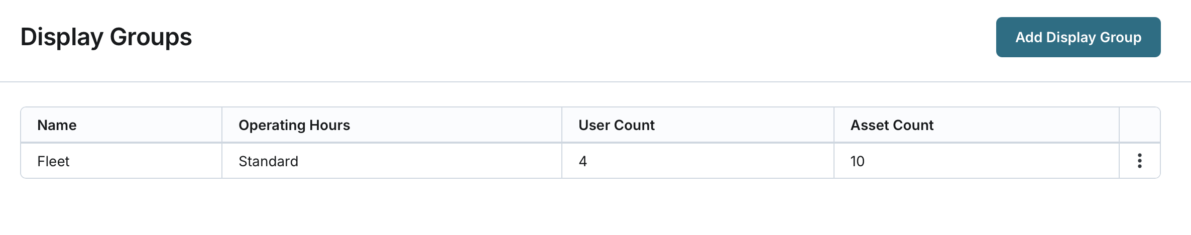Select the User Count column header
This screenshot has width=1191, height=235.
[616, 125]
